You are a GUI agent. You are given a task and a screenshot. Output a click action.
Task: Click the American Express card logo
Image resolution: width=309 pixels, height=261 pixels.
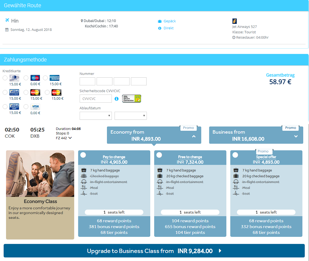[x=55, y=78]
